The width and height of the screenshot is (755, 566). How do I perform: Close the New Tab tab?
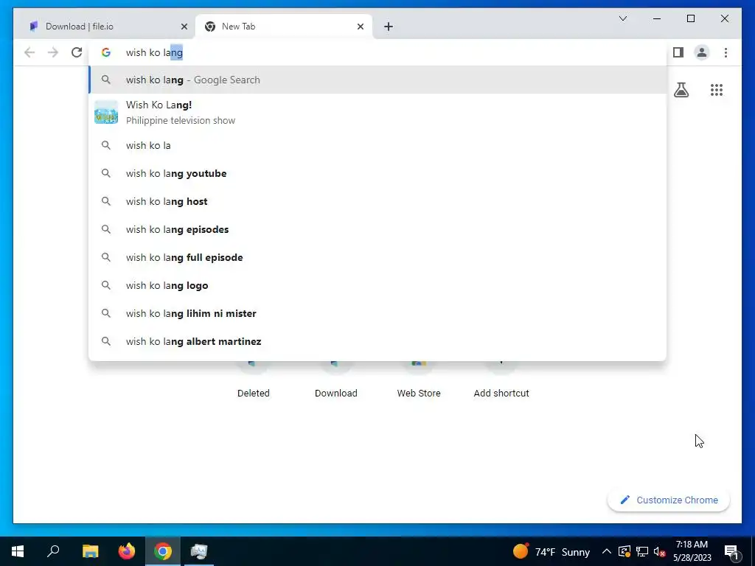point(360,27)
